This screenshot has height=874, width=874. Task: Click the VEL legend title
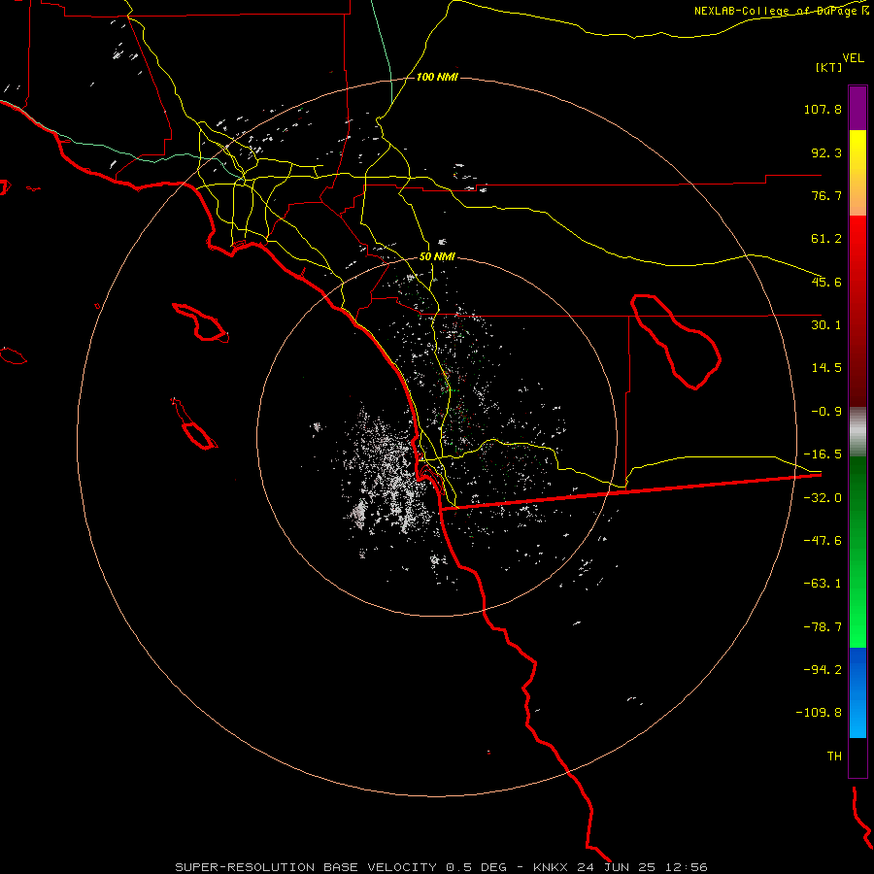click(853, 57)
